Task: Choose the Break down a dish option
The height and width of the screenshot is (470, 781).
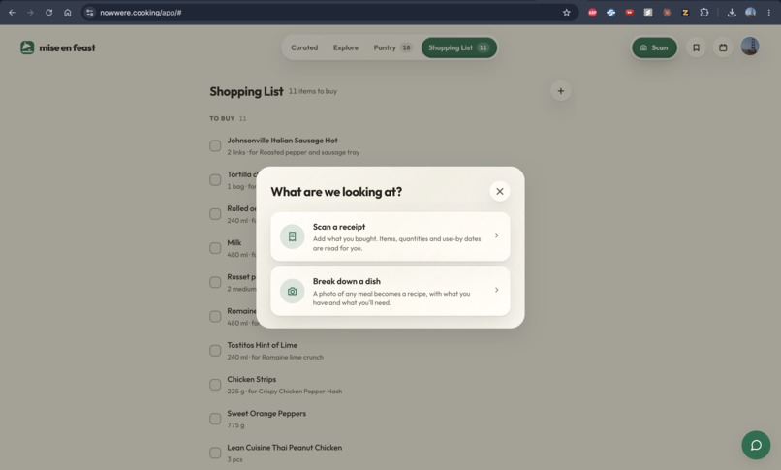Action: [390, 292]
